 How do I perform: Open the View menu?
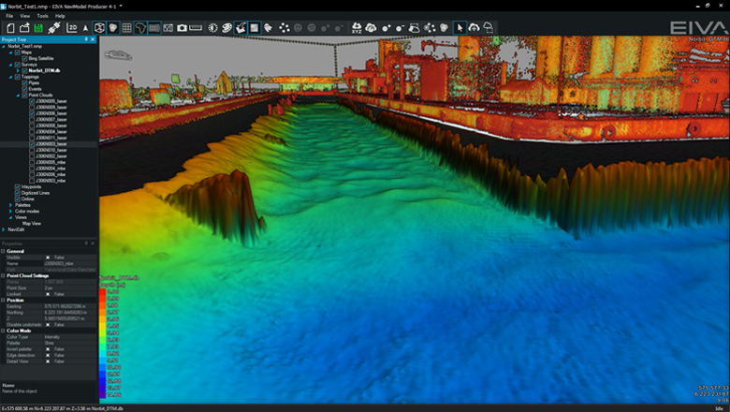click(x=24, y=16)
